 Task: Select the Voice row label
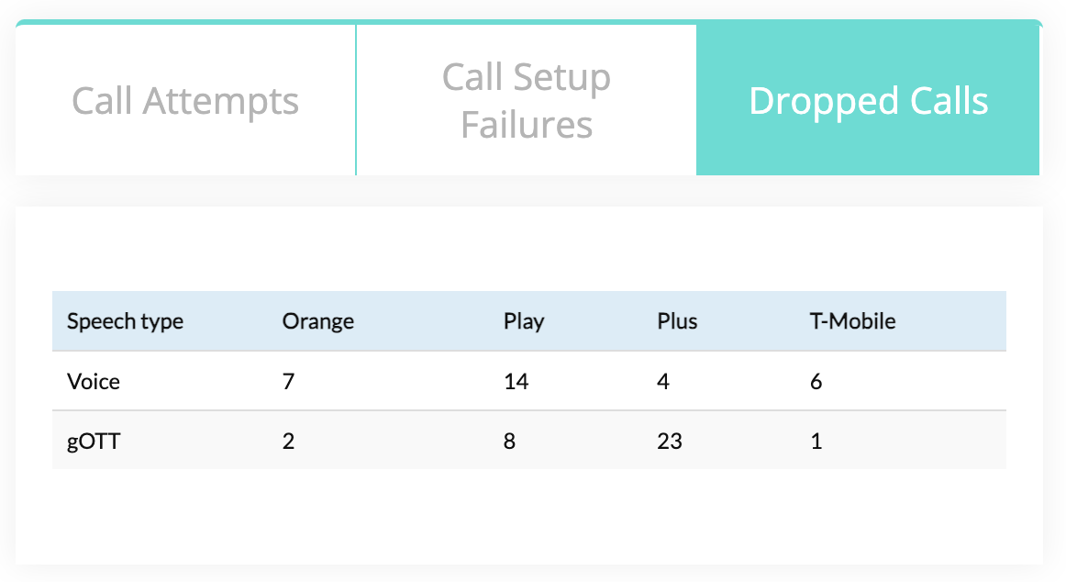(x=94, y=382)
